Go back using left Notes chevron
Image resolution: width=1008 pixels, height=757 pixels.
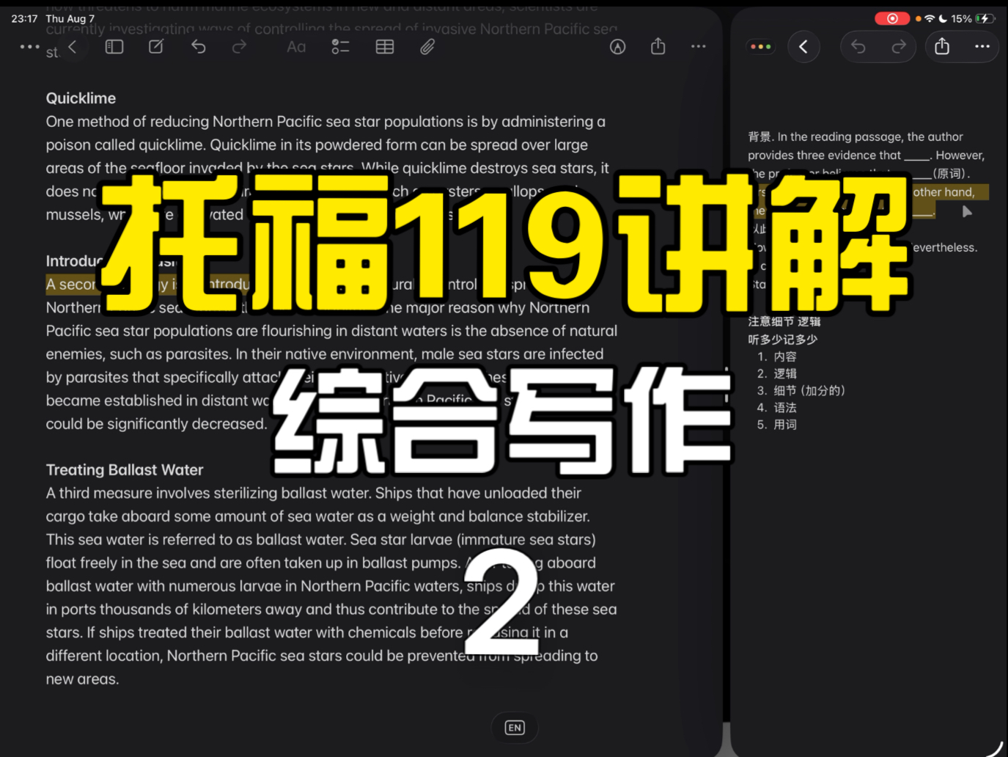click(72, 47)
